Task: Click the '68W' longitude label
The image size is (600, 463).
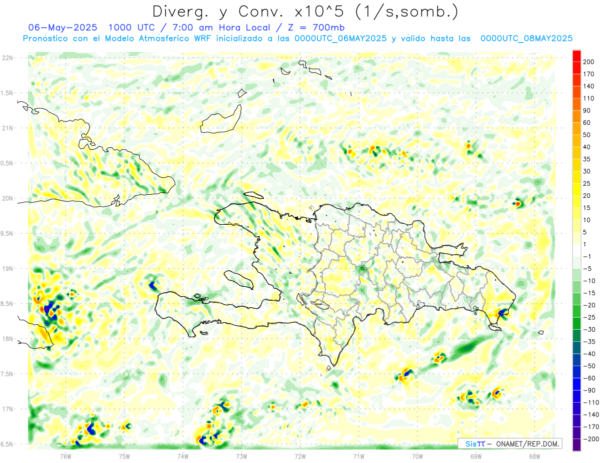Action: [x=534, y=456]
